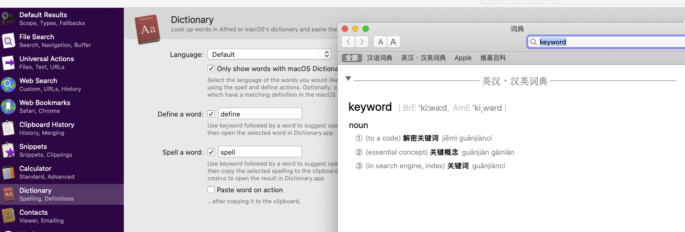The image size is (685, 232).
Task: Toggle Only show words with macOS Dictionary
Action: tap(211, 68)
